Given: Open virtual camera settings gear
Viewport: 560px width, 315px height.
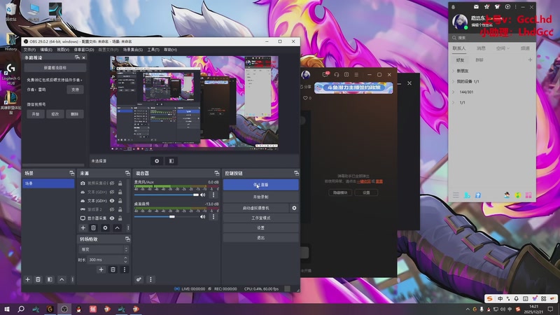Looking at the screenshot, I should 294,208.
